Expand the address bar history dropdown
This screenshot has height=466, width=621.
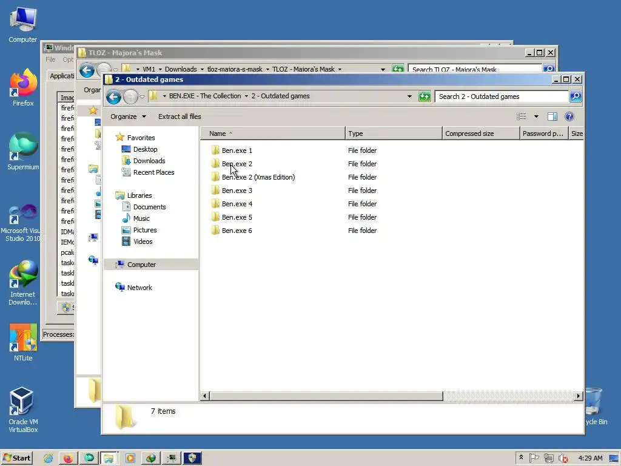click(x=409, y=96)
